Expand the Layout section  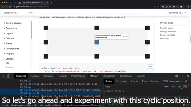(x=8, y=33)
